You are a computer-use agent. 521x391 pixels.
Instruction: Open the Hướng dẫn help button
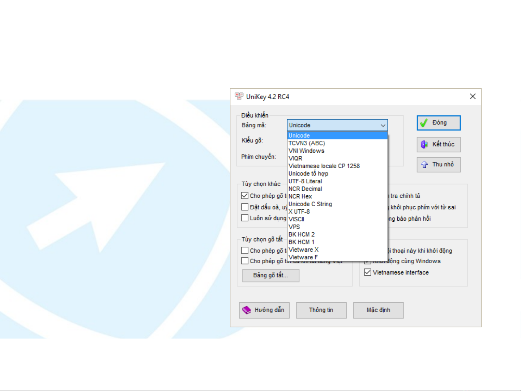(x=264, y=310)
